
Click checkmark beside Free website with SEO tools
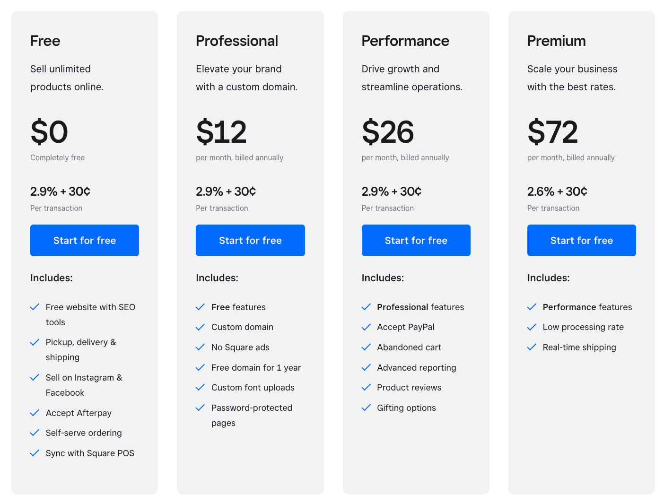(x=35, y=307)
